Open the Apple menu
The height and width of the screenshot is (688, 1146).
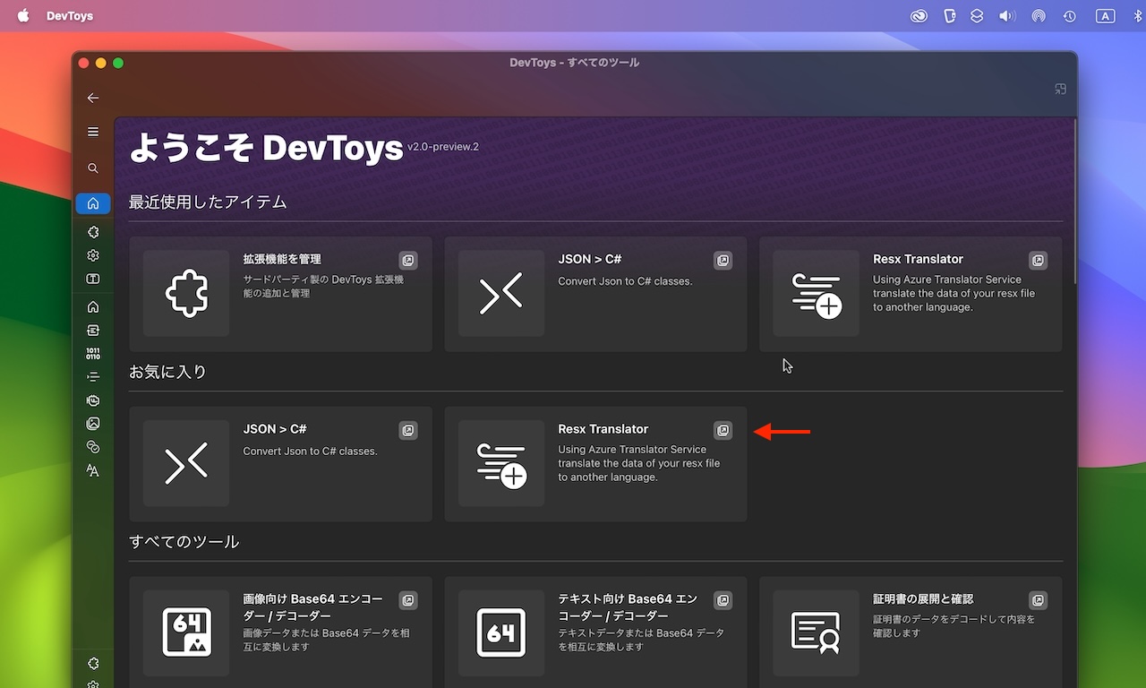(x=23, y=15)
